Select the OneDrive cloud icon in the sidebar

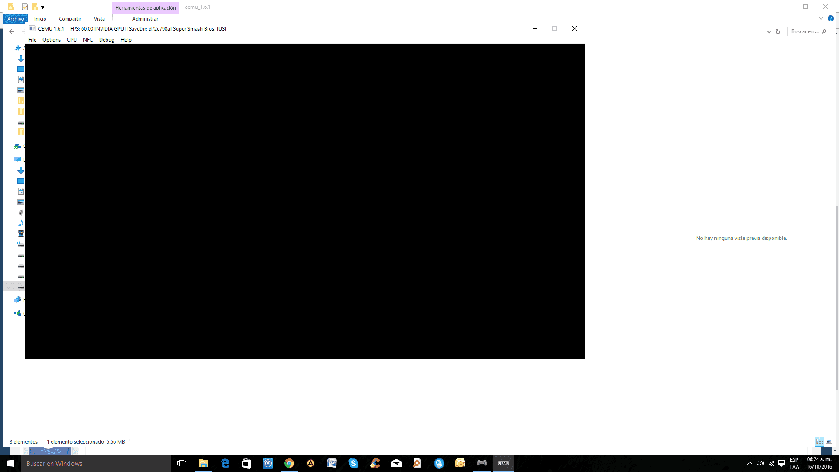coord(17,146)
